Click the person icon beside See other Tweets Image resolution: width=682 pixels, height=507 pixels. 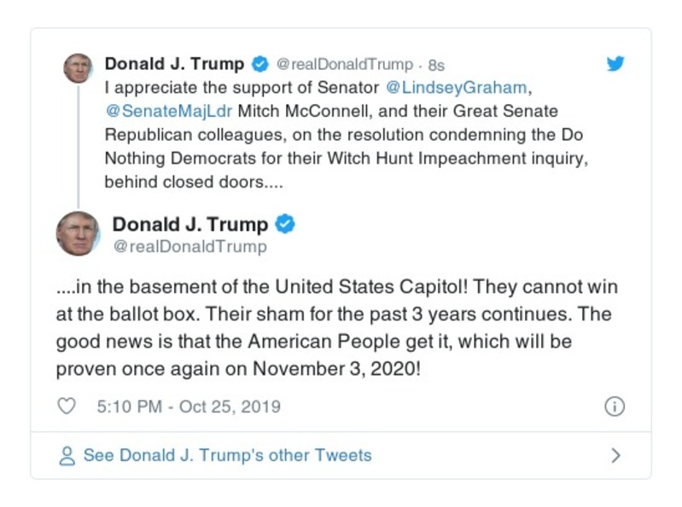(67, 456)
